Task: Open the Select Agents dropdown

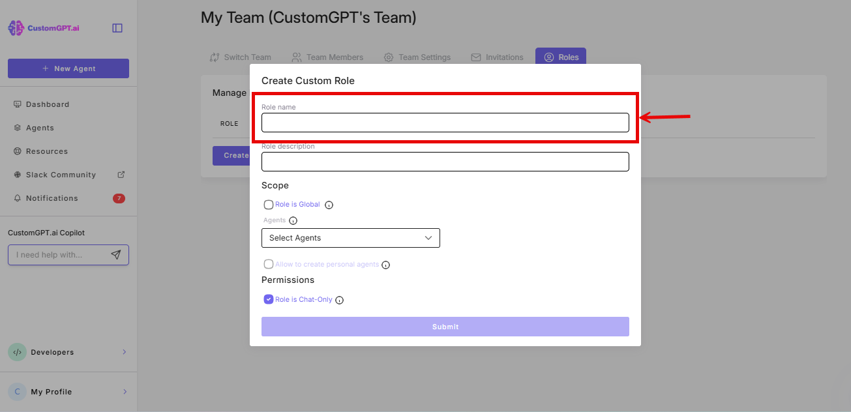Action: coord(350,237)
